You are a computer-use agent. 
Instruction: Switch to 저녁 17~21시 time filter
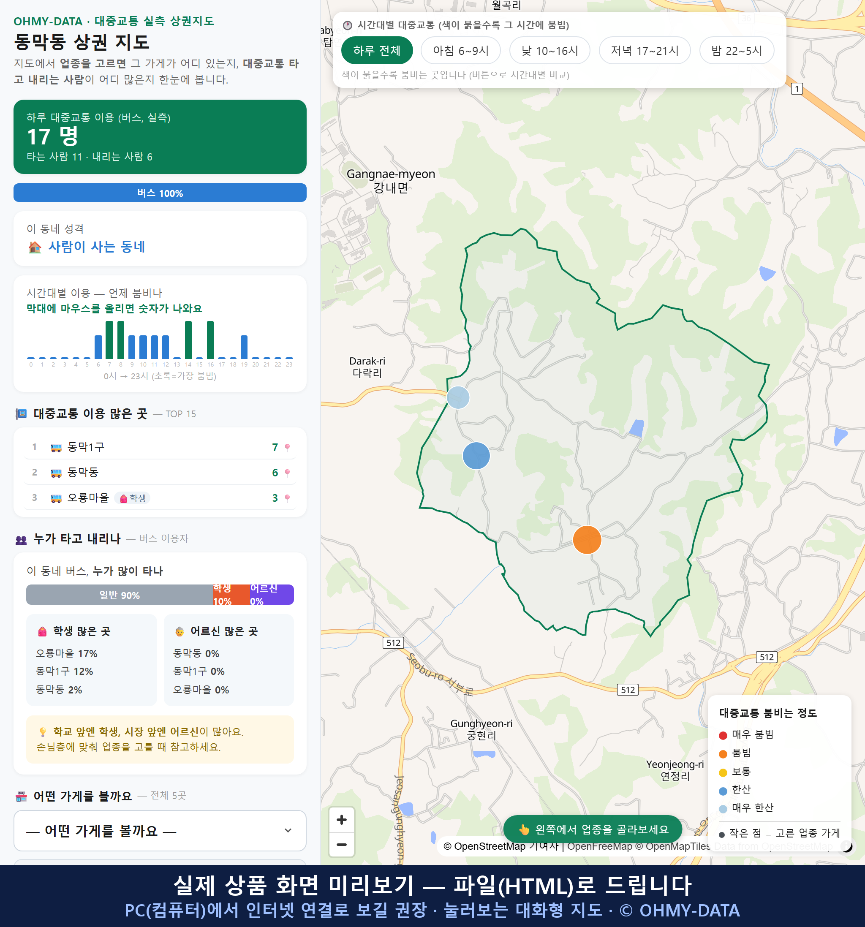pyautogui.click(x=645, y=50)
